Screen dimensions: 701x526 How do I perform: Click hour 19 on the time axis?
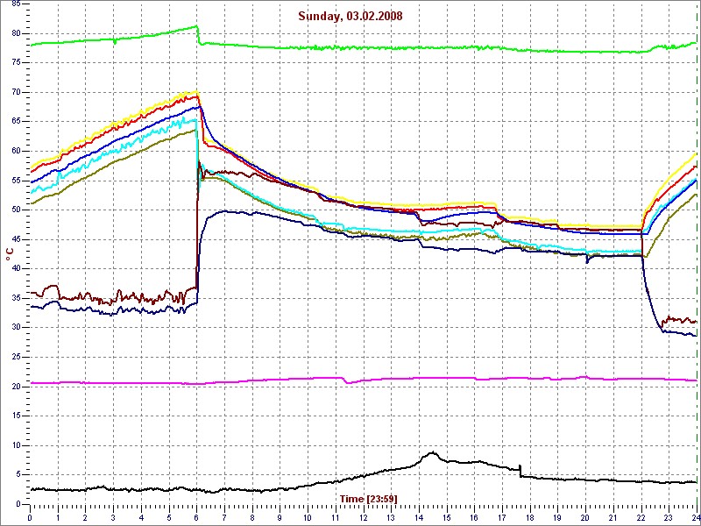[x=558, y=517]
